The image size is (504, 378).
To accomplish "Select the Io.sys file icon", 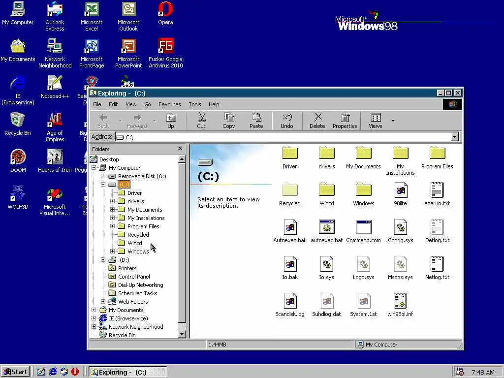I will (x=327, y=268).
